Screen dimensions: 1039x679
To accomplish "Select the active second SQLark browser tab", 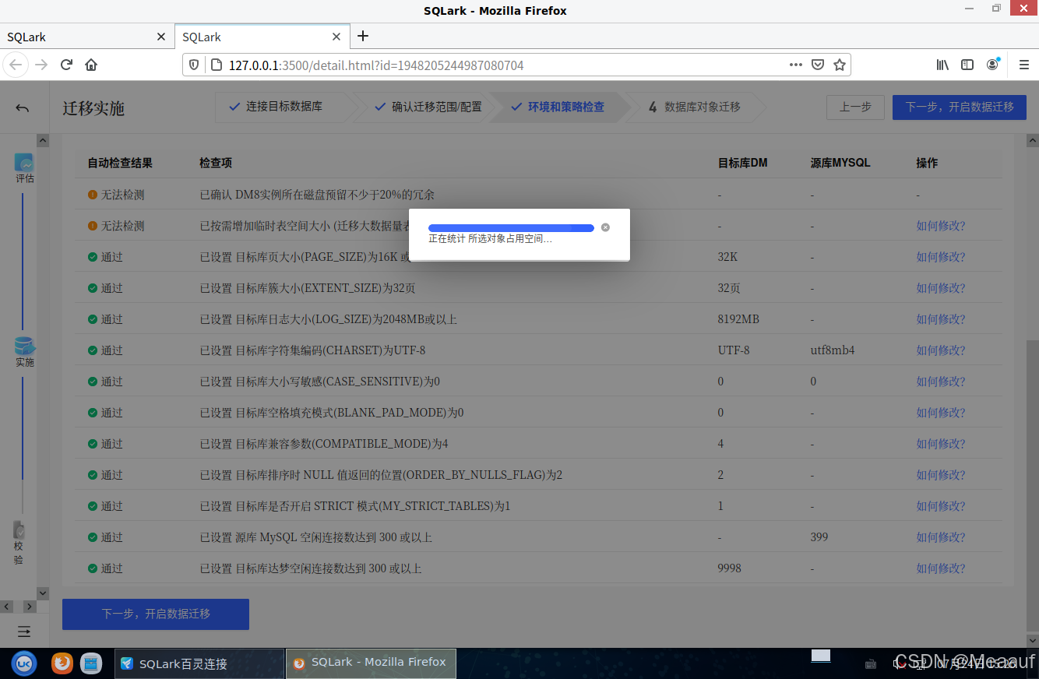I will (261, 37).
